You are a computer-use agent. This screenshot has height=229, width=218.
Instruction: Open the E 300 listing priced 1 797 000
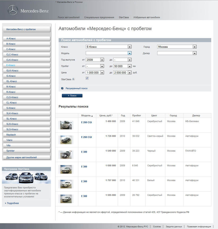[x=84, y=181]
